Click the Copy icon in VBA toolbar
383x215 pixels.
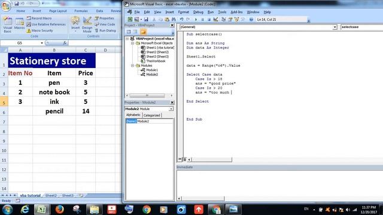[x=160, y=19]
